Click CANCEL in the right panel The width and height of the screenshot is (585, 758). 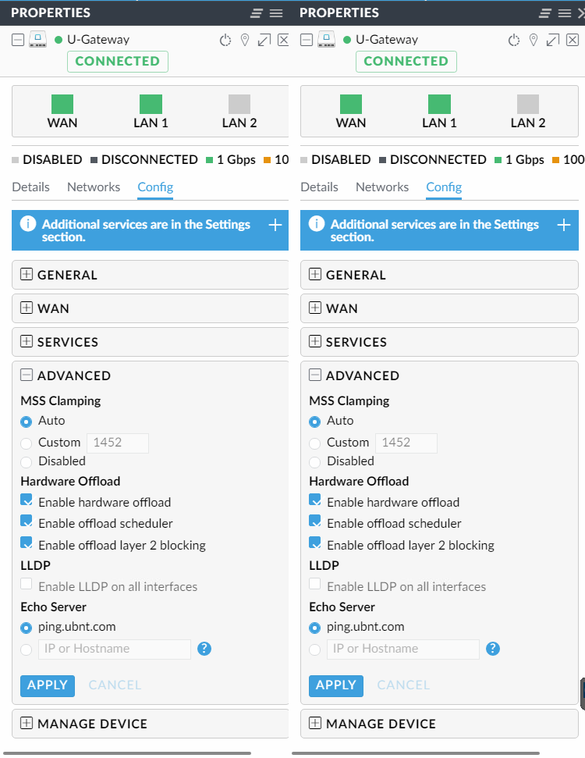tap(403, 685)
